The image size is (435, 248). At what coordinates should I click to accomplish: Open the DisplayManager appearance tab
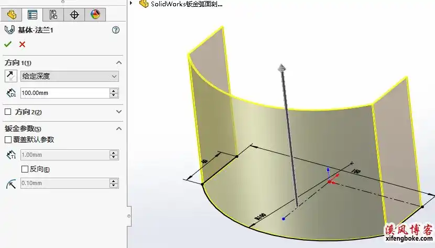(x=95, y=15)
